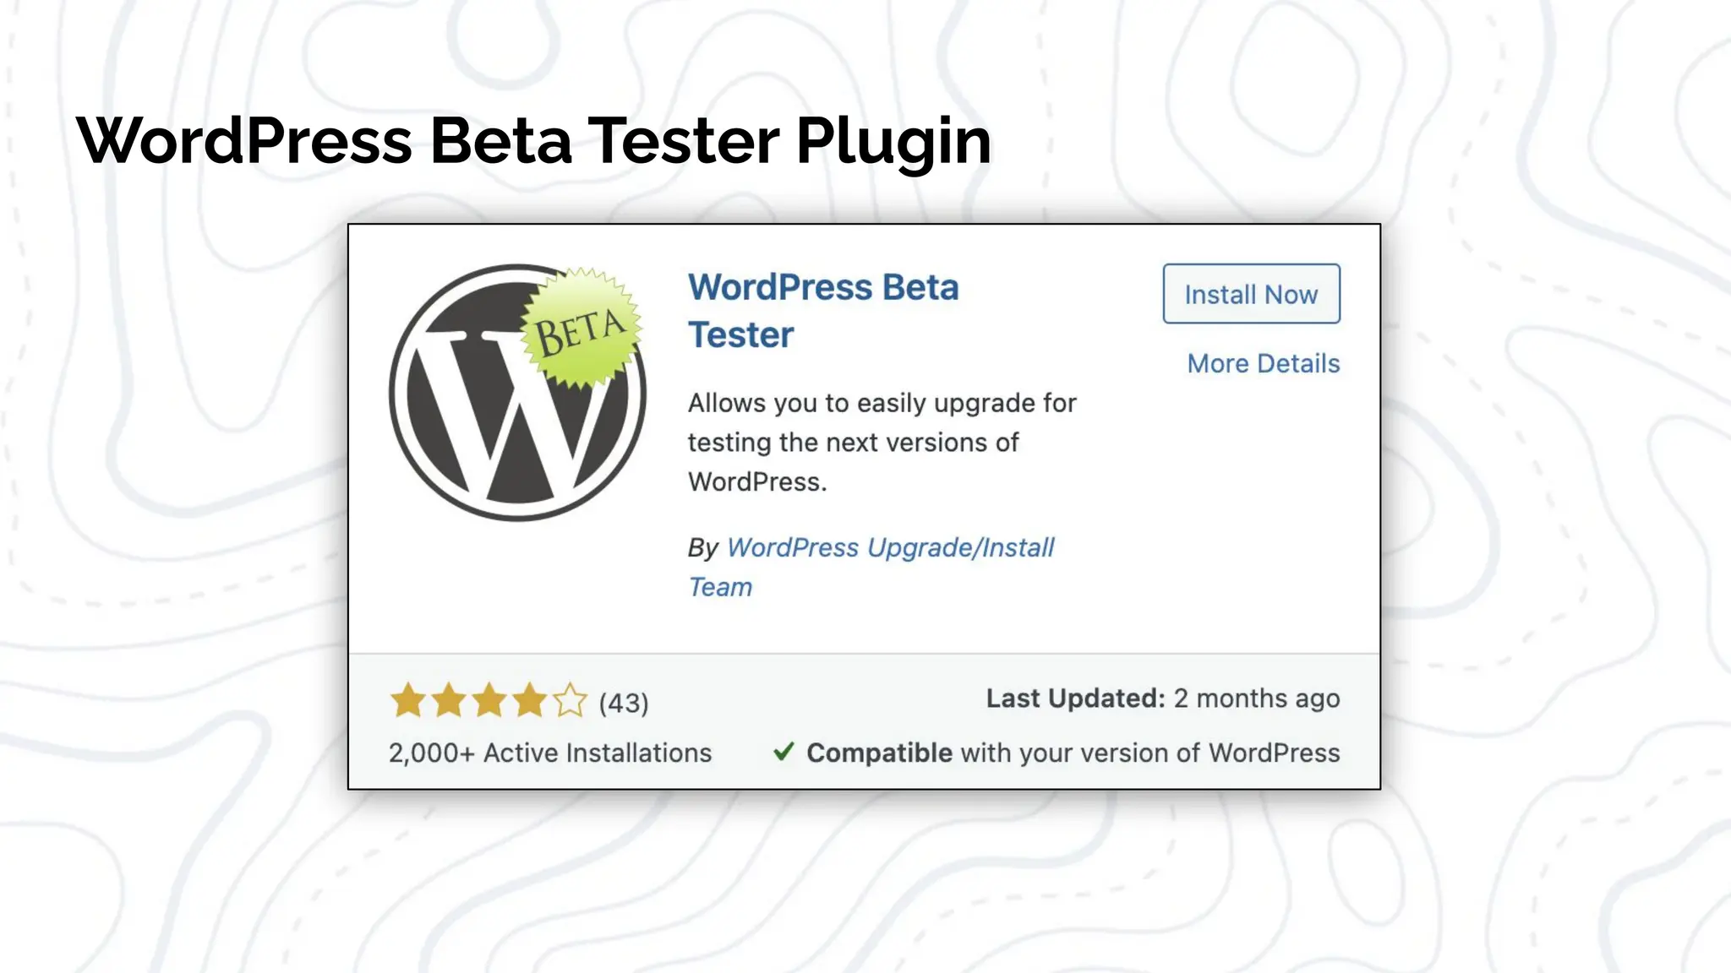Click the plugin description starting 'Allows you to easily upgrade'
Screen dimensions: 1731x973
point(882,443)
